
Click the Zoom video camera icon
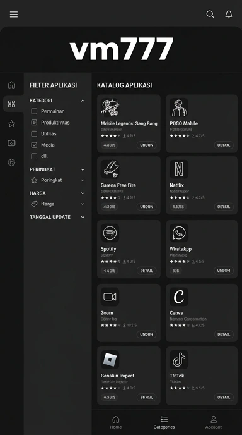tap(110, 297)
